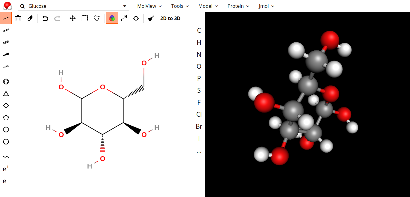Select the lasso selection tool
The width and height of the screenshot is (410, 197).
click(96, 18)
